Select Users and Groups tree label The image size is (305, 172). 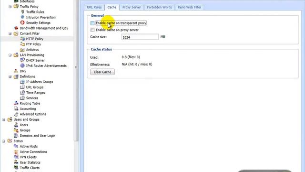point(27,119)
